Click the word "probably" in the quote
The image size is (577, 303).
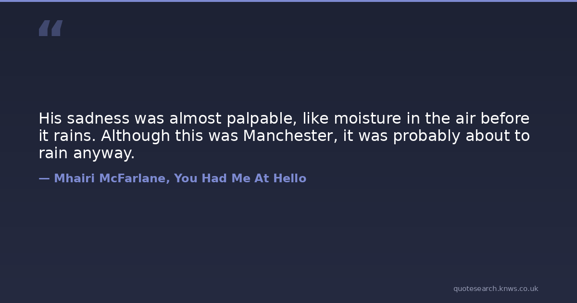tap(426, 137)
